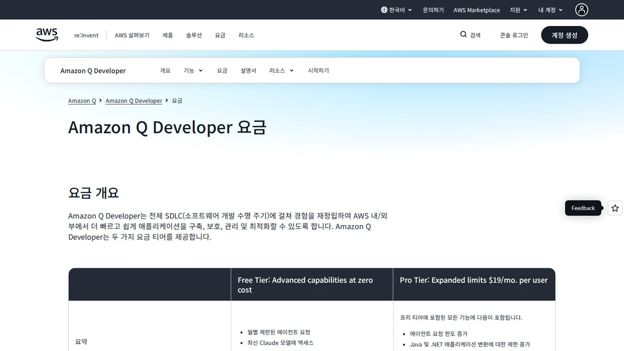Click the Feedback button

tap(583, 208)
